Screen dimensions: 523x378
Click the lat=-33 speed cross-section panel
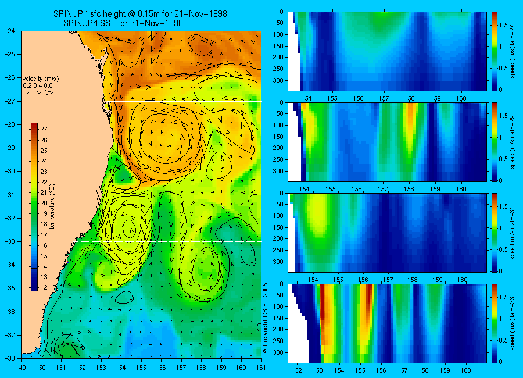pyautogui.click(x=387, y=323)
